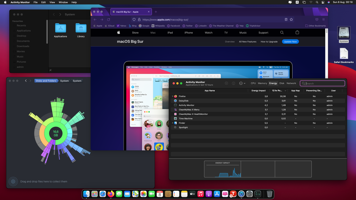Sort by the App Name column header
This screenshot has height=200, width=356.
coord(210,91)
